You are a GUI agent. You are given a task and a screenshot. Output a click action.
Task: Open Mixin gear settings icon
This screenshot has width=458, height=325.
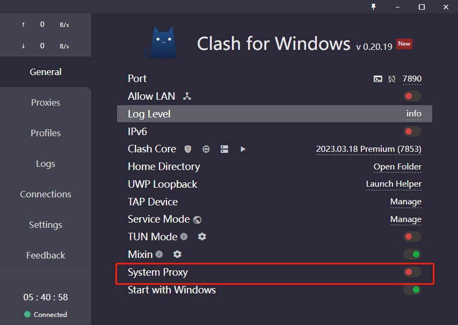click(177, 254)
